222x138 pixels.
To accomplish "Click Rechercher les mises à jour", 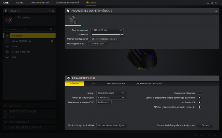I will click(111, 125).
